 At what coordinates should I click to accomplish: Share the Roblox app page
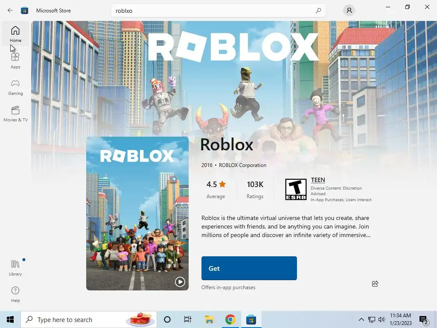pos(375,284)
